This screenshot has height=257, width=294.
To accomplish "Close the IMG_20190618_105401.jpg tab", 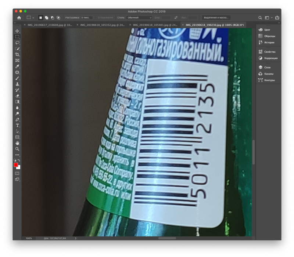I will pyautogui.click(x=130, y=25).
